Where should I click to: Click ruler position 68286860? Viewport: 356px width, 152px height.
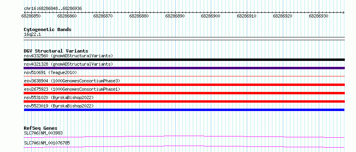67,16
